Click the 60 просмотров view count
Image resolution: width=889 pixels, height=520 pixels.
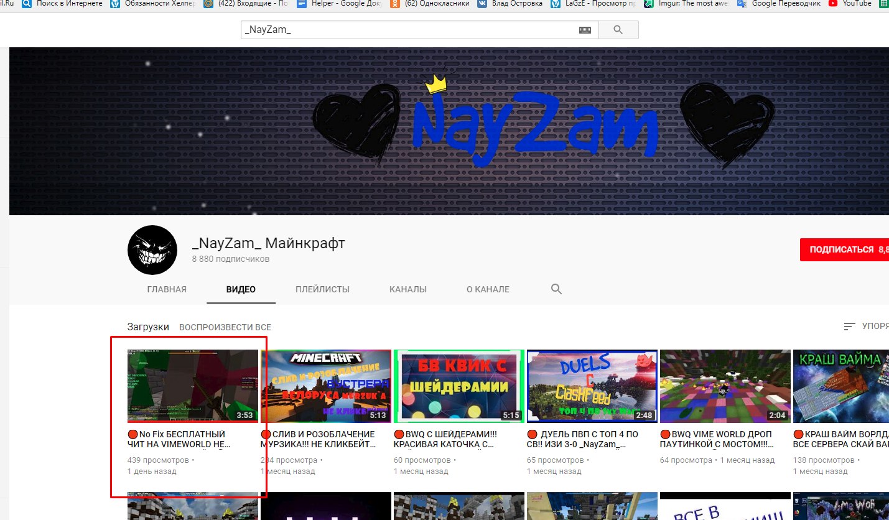pos(422,460)
